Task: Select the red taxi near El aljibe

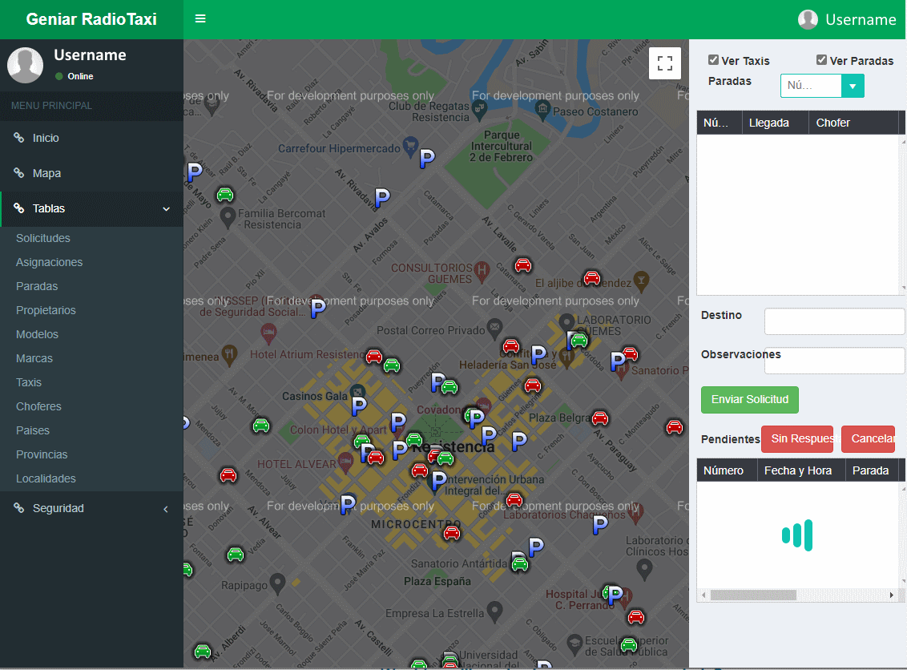Action: coord(592,278)
